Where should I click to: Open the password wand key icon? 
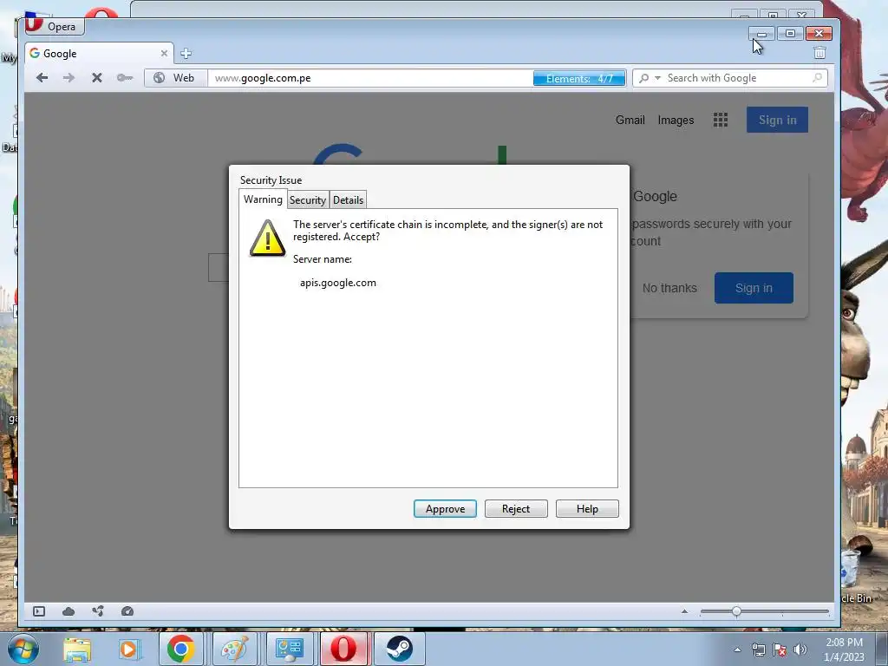pos(125,77)
